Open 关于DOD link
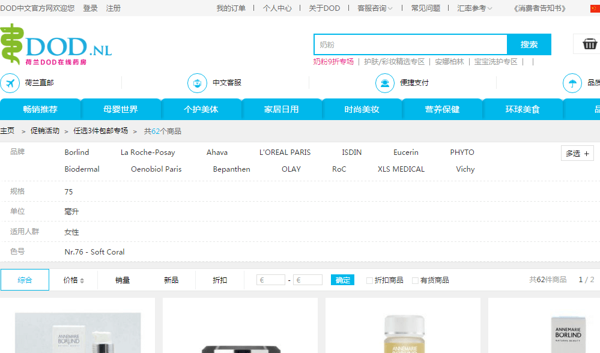The width and height of the screenshot is (600, 353). [x=324, y=8]
